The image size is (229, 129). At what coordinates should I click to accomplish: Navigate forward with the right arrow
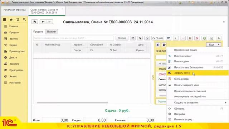coord(49,22)
